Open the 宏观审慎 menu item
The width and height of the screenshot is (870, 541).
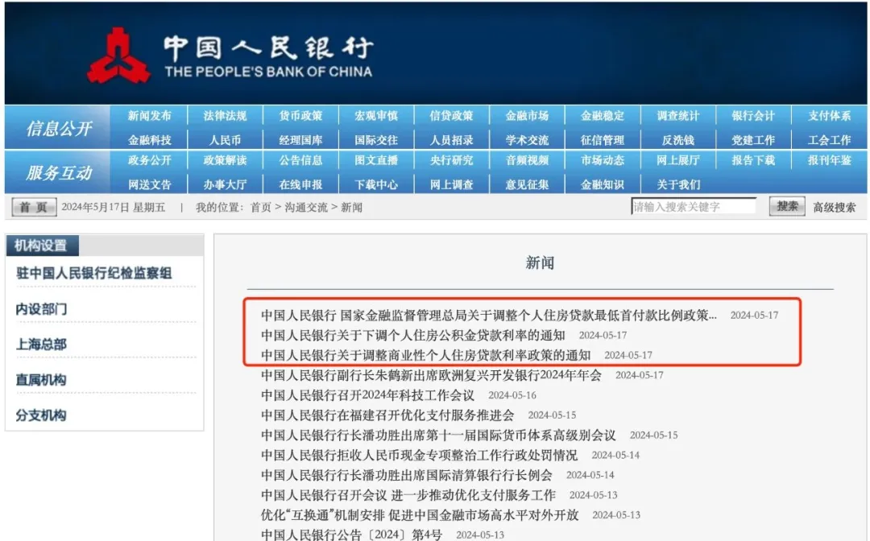click(376, 116)
